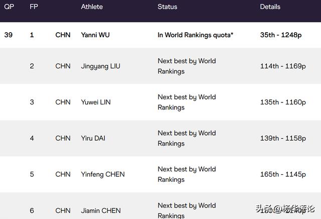Screen dimensions: 321x219
Task: Open athlete Yiru DAI
Action: click(x=93, y=138)
